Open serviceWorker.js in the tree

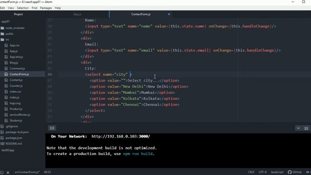coord(20,115)
